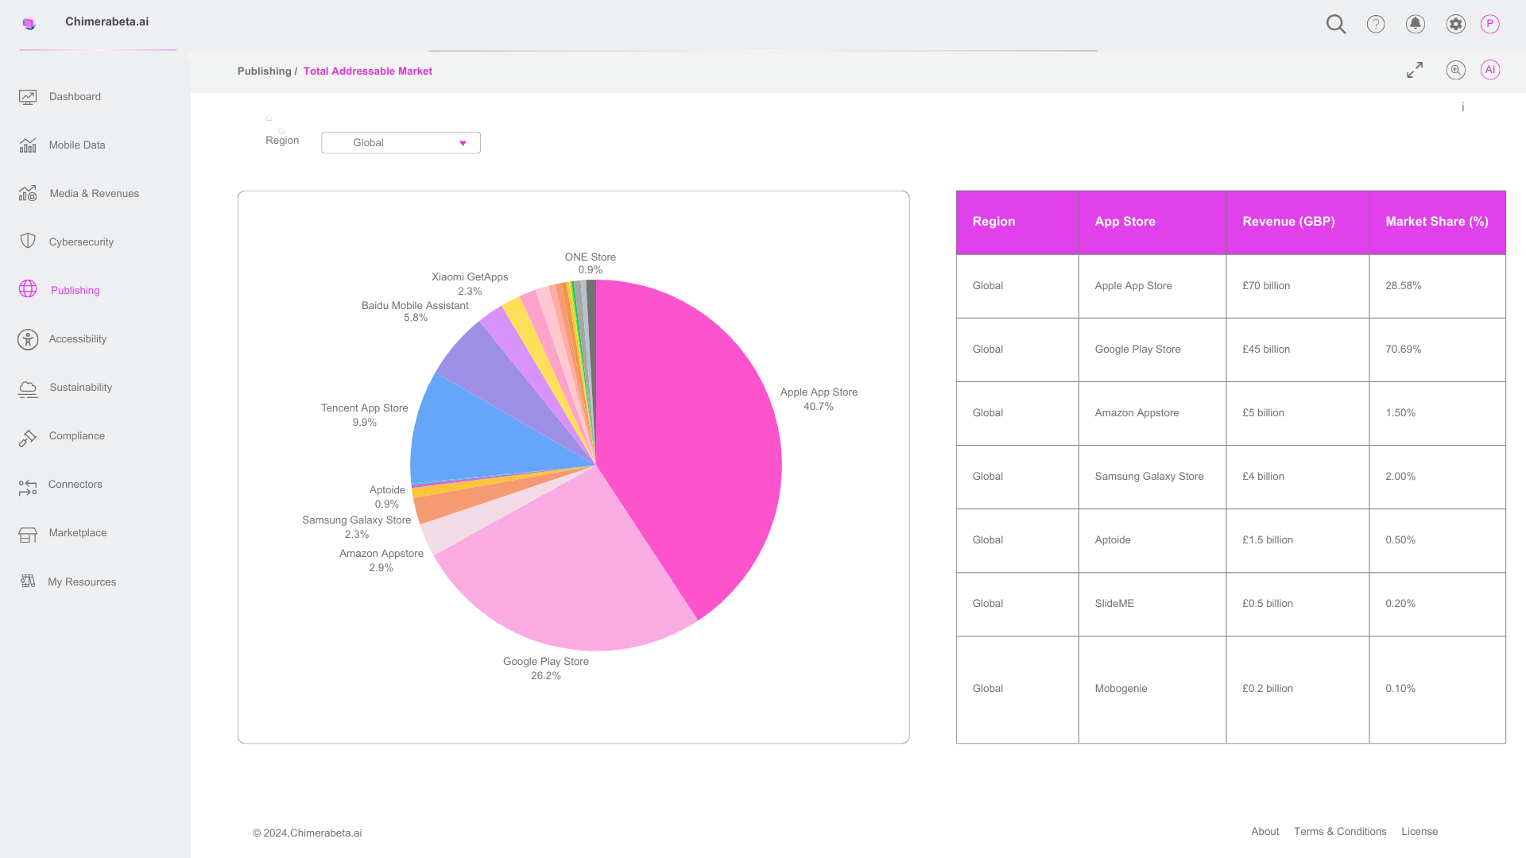Viewport: 1526px width, 858px height.
Task: Sort by Revenue (GBP) column header
Action: [1297, 222]
